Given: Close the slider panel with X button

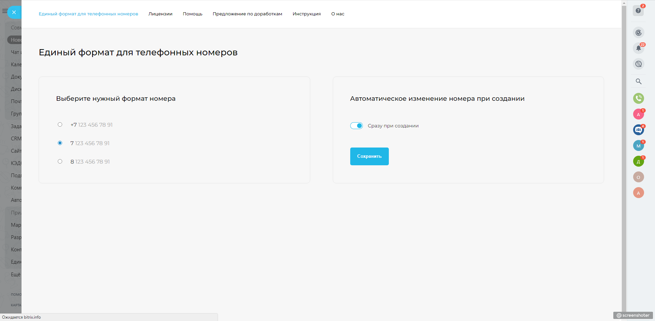Looking at the screenshot, I should point(14,12).
